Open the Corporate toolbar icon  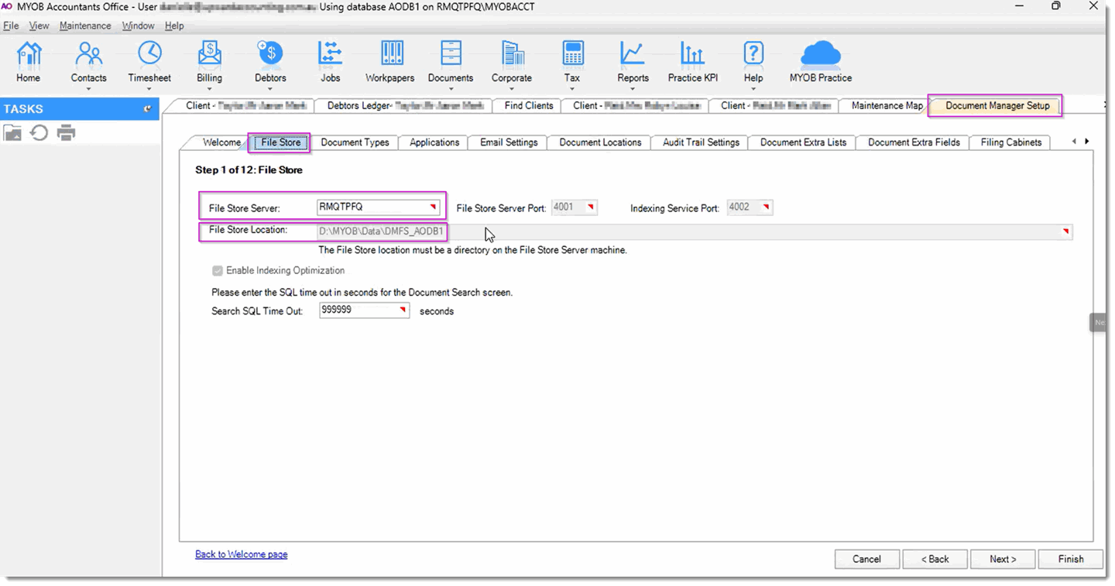tap(512, 61)
